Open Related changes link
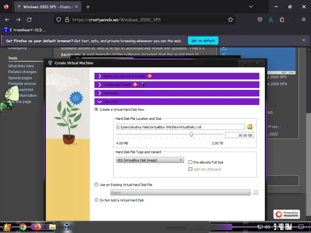Image resolution: width=311 pixels, height=233 pixels. pos(22,72)
